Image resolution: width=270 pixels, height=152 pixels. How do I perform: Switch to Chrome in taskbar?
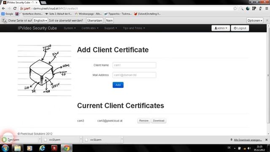(x=67, y=148)
